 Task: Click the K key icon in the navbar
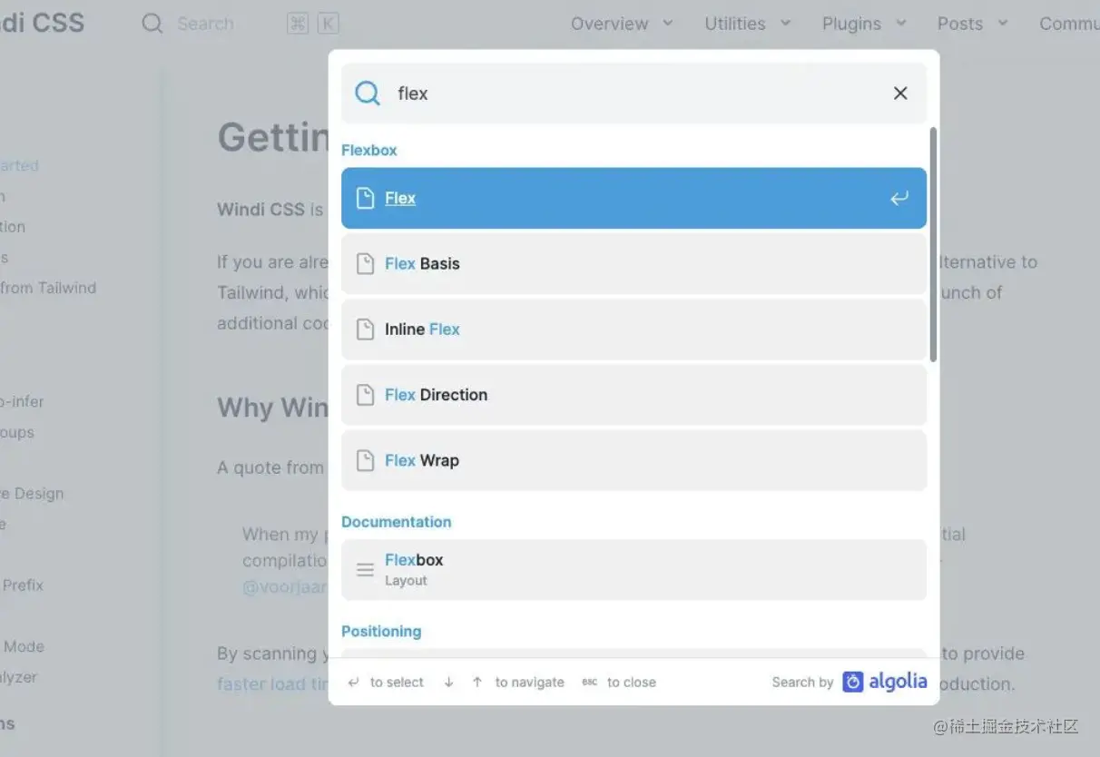[x=329, y=24]
